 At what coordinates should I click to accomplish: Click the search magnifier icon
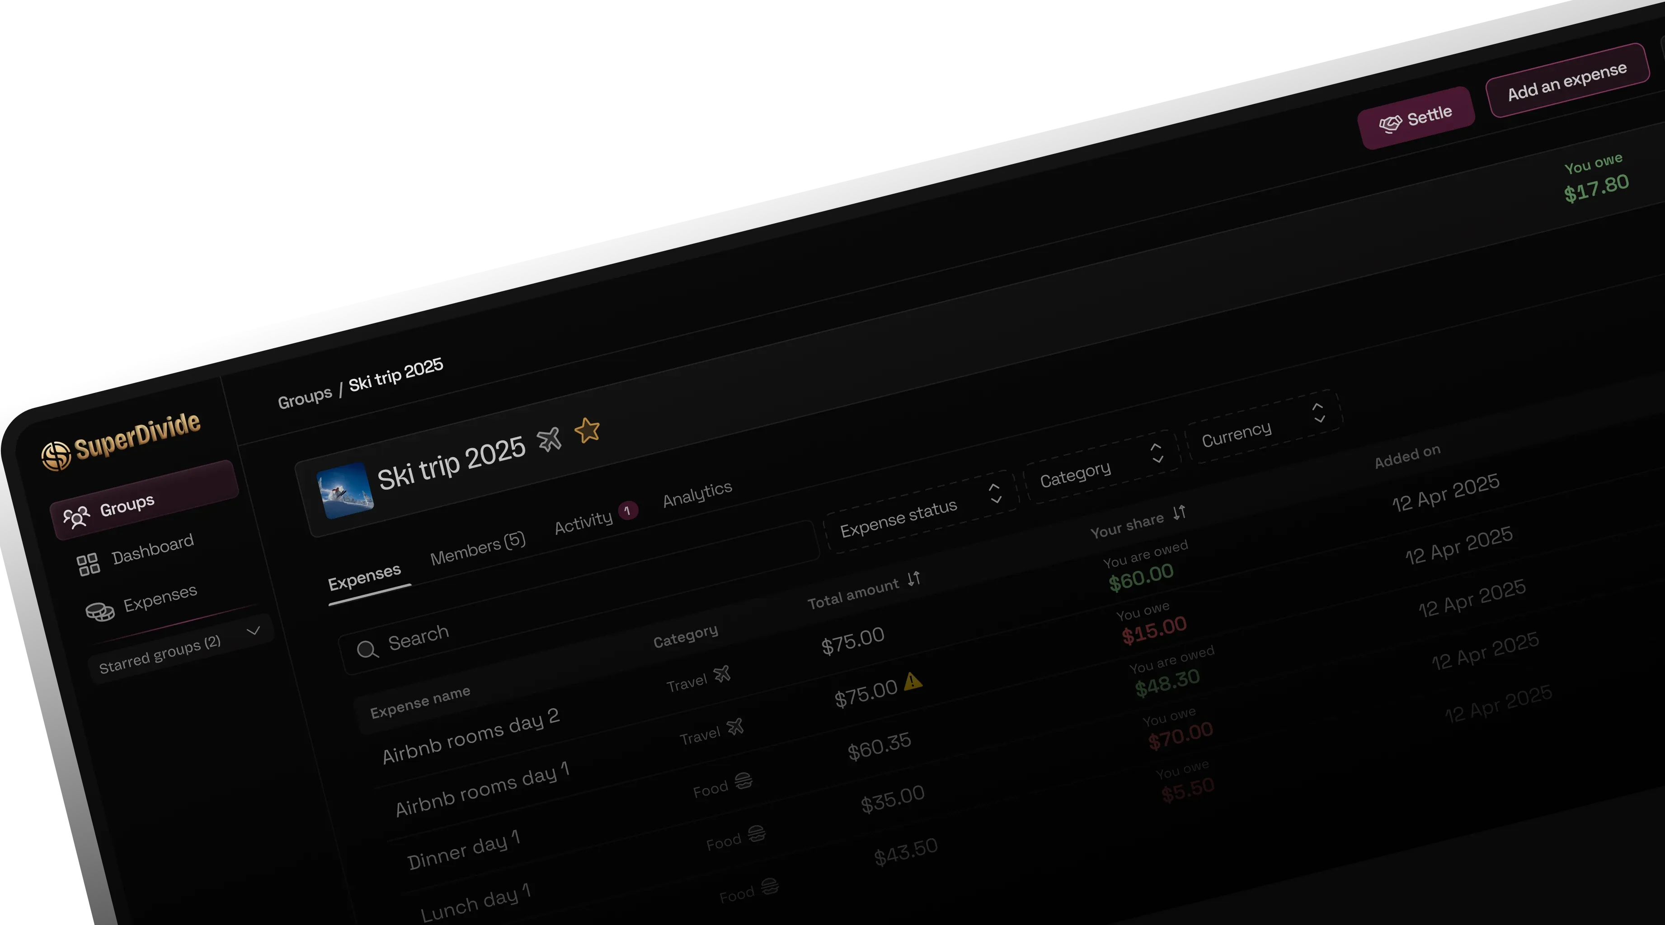(367, 650)
